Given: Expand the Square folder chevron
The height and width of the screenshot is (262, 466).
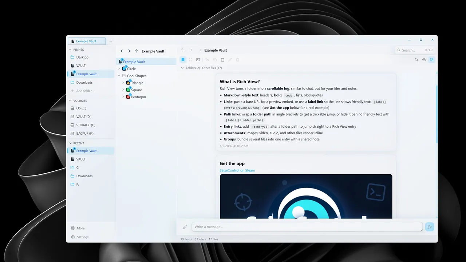Looking at the screenshot, I should tap(123, 90).
